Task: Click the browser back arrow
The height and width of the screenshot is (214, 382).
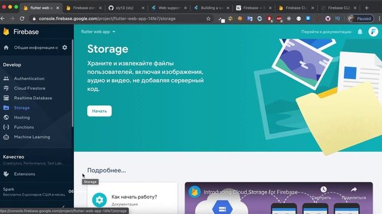Action: [x=2, y=18]
